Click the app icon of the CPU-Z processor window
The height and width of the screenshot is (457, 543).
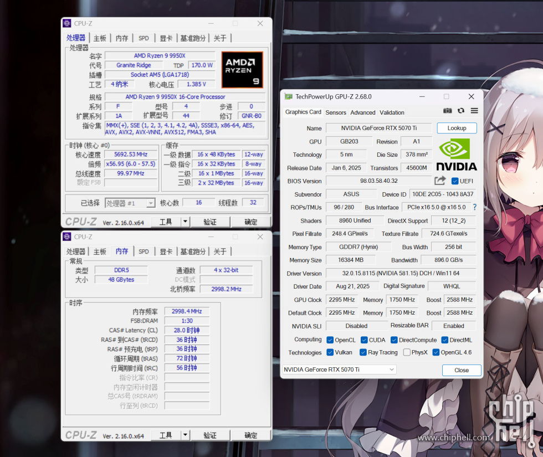tap(67, 23)
